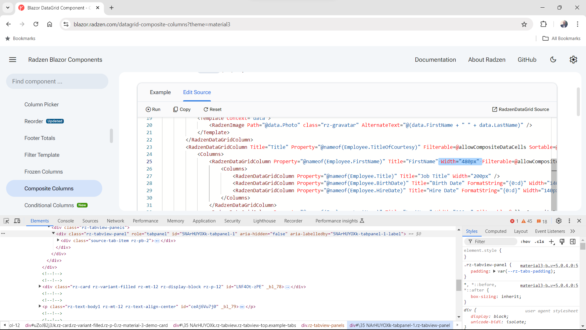Show more Styles pane tabs chevron

tap(573, 231)
